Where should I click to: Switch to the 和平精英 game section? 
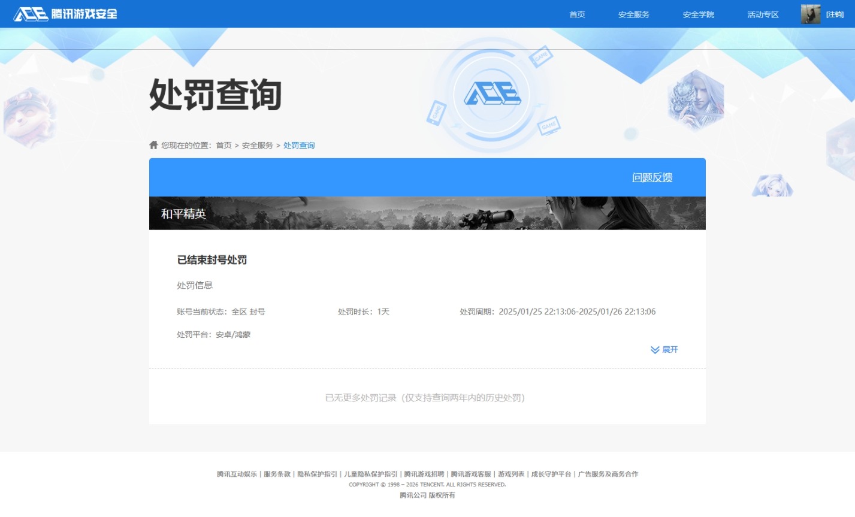pyautogui.click(x=182, y=213)
